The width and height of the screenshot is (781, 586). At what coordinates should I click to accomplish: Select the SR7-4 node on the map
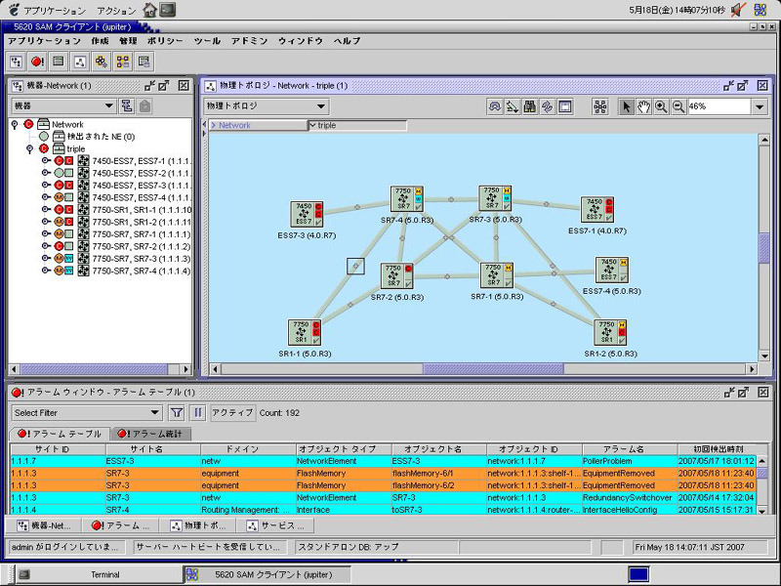pos(406,199)
